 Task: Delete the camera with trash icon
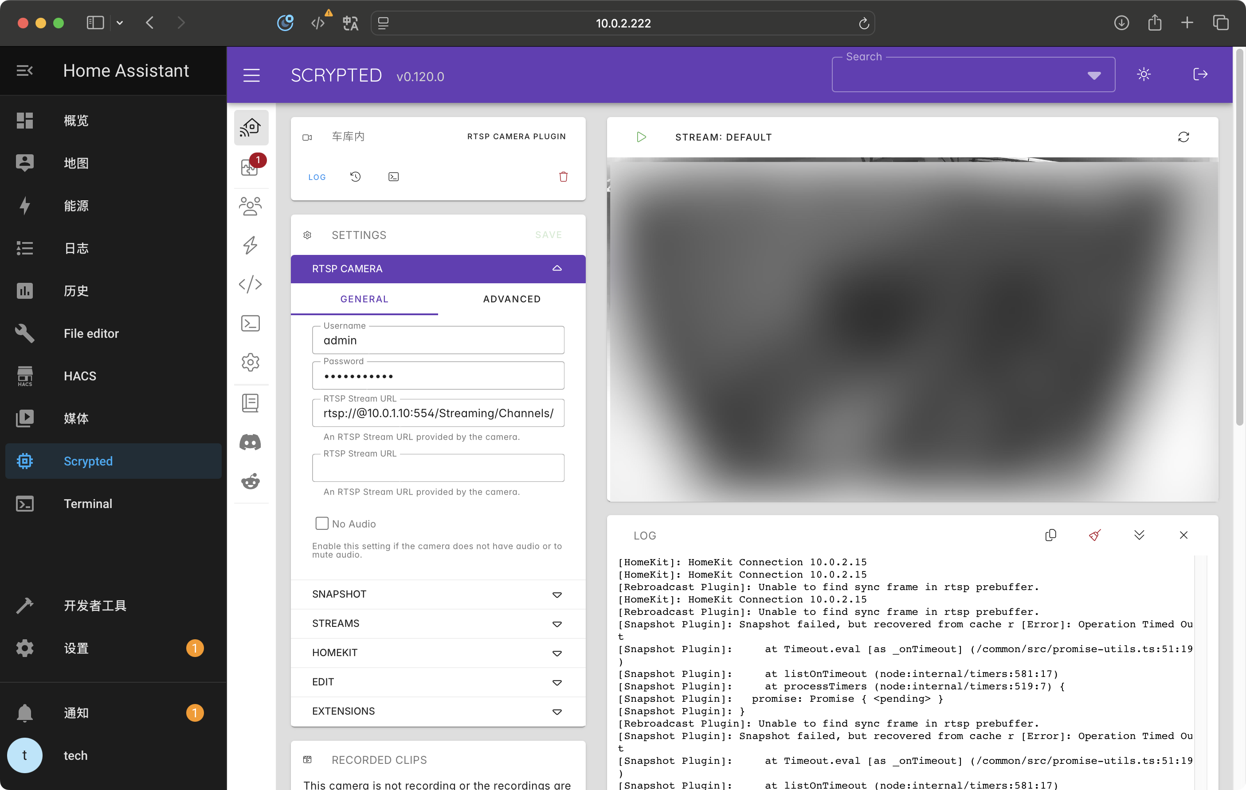[x=564, y=177]
